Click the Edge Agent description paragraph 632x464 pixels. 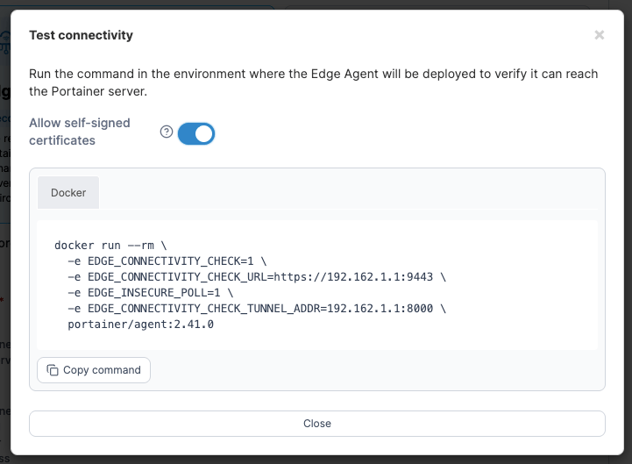click(313, 82)
